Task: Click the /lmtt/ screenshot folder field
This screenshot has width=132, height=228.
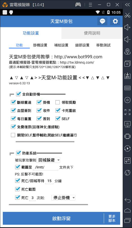Action: coord(46,167)
